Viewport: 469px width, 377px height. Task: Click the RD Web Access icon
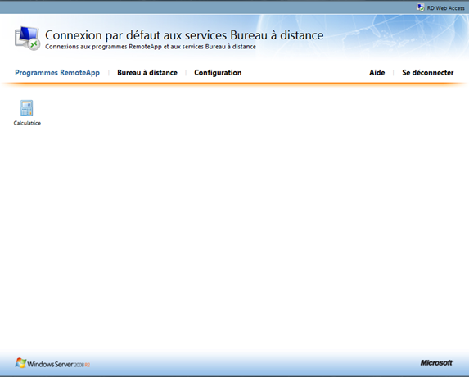point(420,7)
